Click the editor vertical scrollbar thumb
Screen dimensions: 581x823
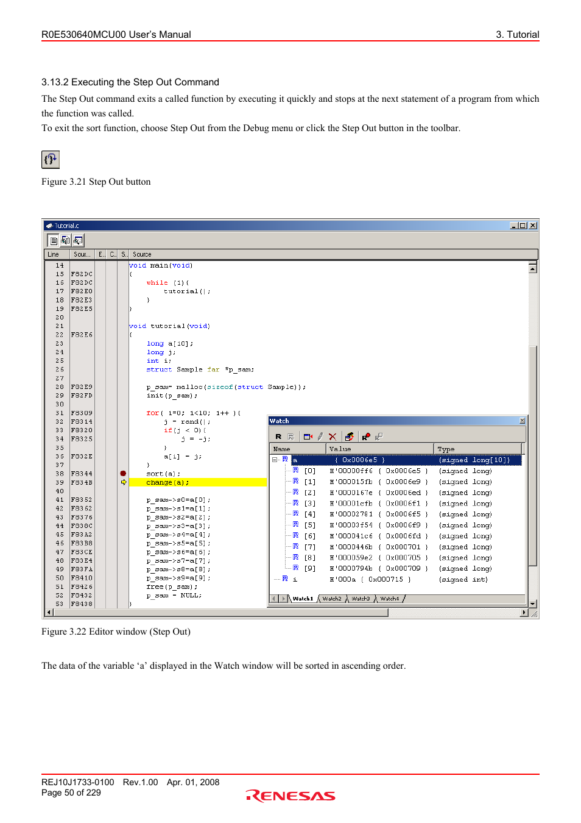(533, 457)
